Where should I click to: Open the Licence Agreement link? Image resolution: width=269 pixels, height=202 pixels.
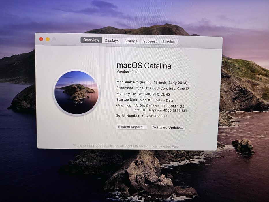[165, 147]
